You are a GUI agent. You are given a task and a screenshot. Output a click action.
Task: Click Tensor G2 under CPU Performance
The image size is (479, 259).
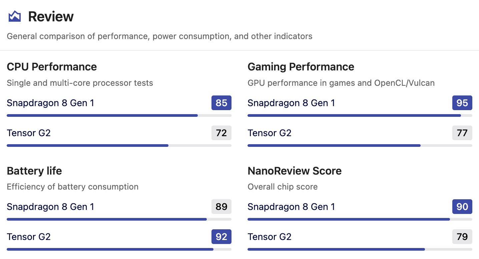pyautogui.click(x=29, y=133)
